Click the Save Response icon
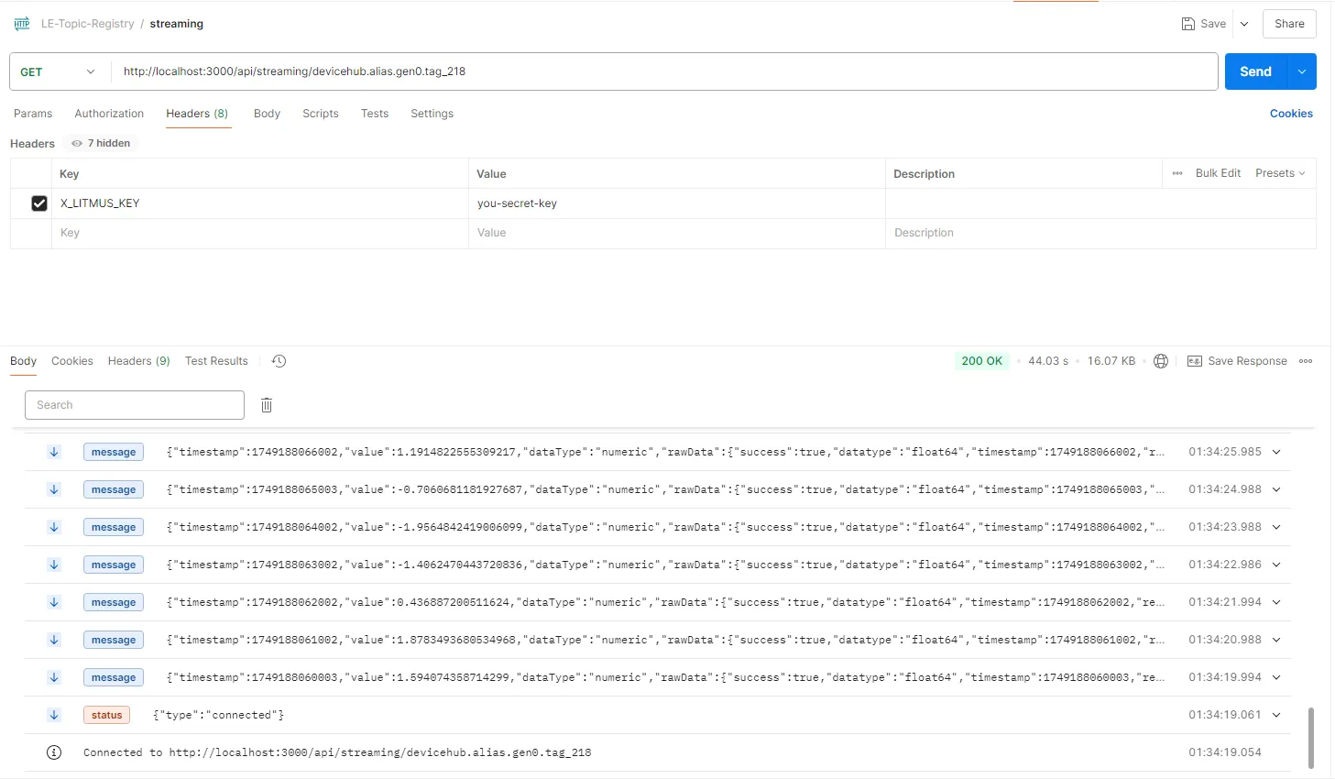The width and height of the screenshot is (1335, 779). 1195,361
